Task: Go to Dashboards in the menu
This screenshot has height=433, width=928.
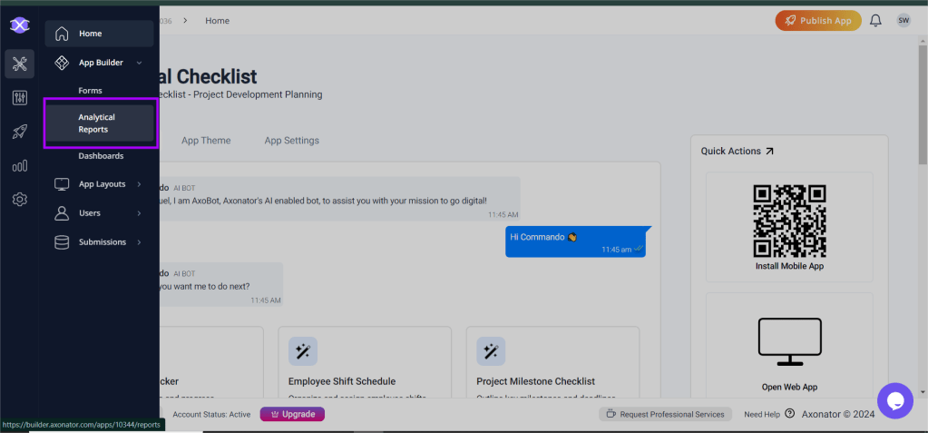Action: pos(101,156)
